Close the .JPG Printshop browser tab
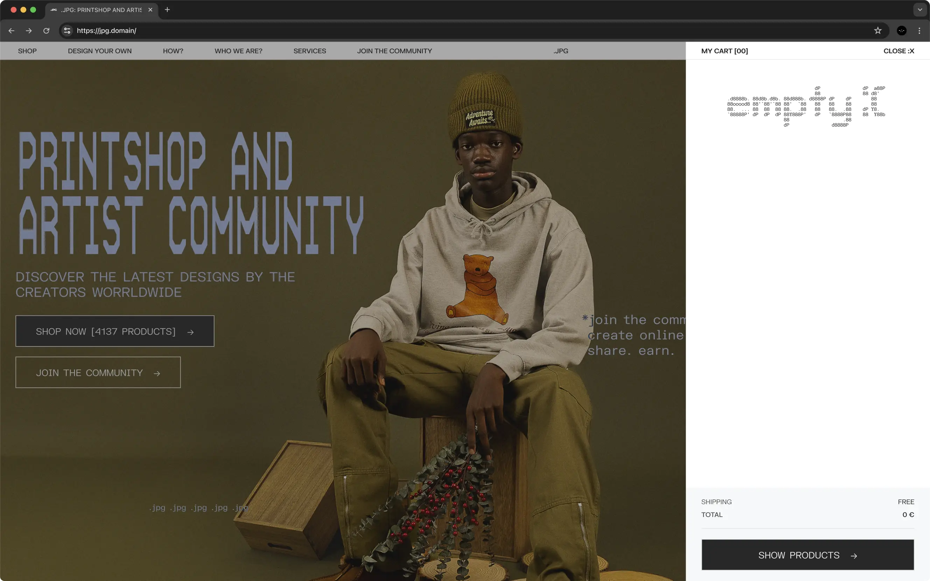 pyautogui.click(x=151, y=9)
